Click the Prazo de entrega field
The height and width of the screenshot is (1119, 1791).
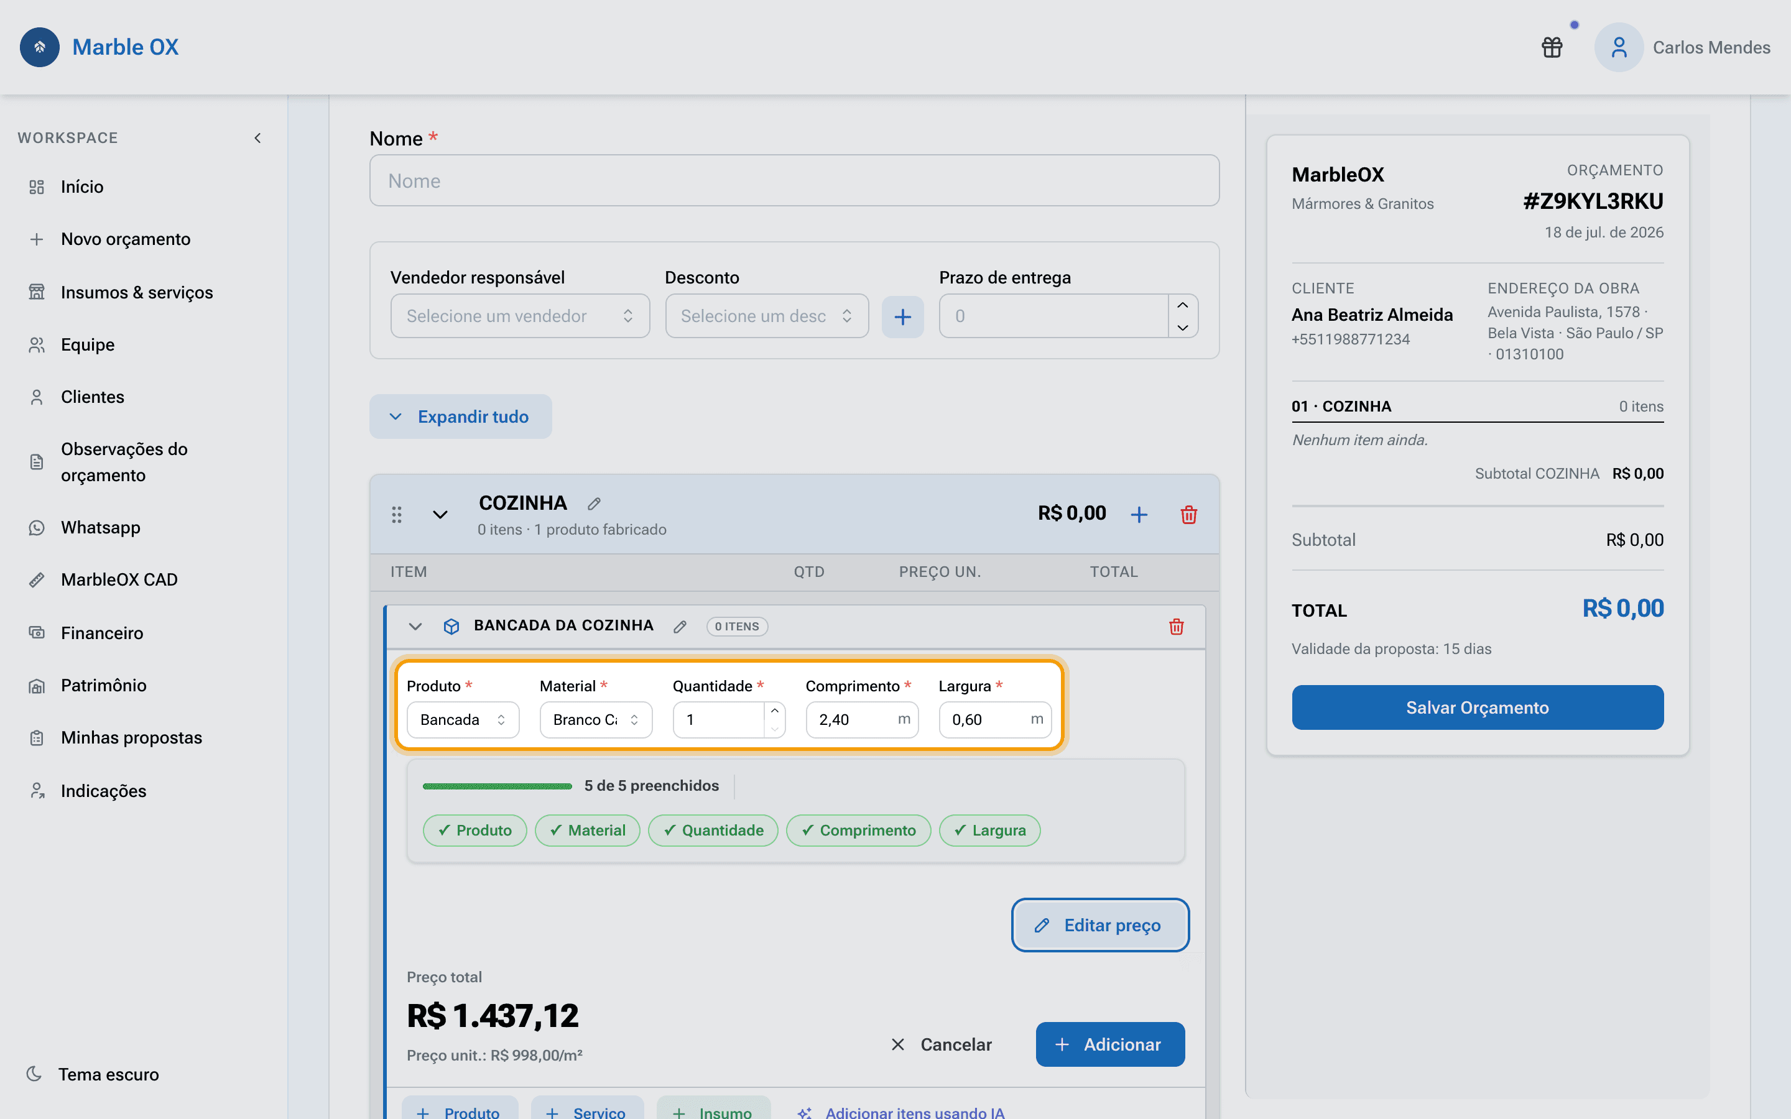(x=1054, y=316)
